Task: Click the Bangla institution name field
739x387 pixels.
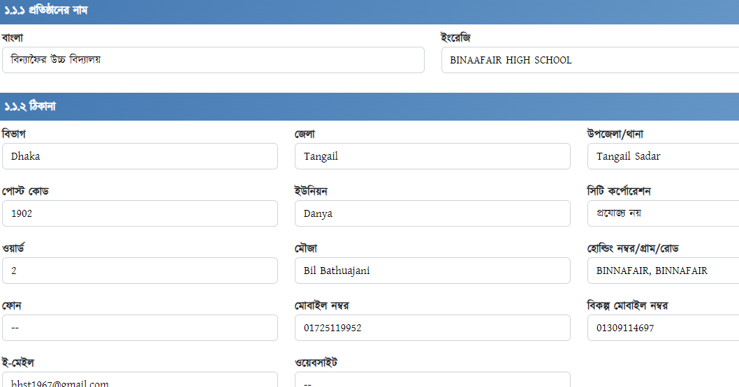Action: coord(213,60)
